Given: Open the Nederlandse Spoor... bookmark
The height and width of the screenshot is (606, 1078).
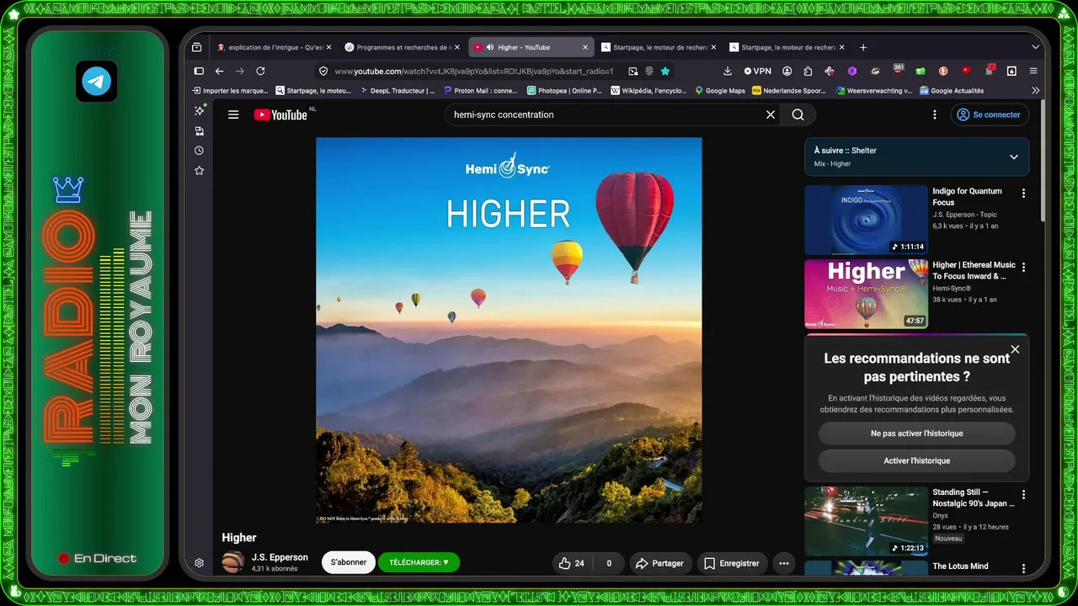Looking at the screenshot, I should point(789,90).
